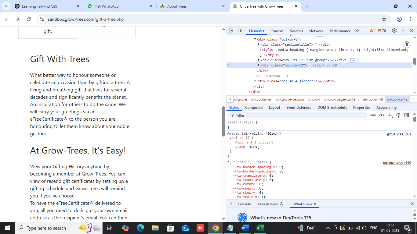Viewport: 417px width, 234px height.
Task: Open the grid.css:361 source link
Action: [x=399, y=134]
